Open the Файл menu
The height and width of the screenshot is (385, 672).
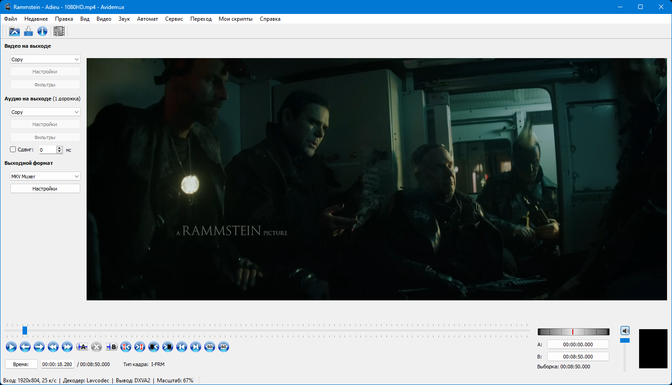(x=11, y=19)
